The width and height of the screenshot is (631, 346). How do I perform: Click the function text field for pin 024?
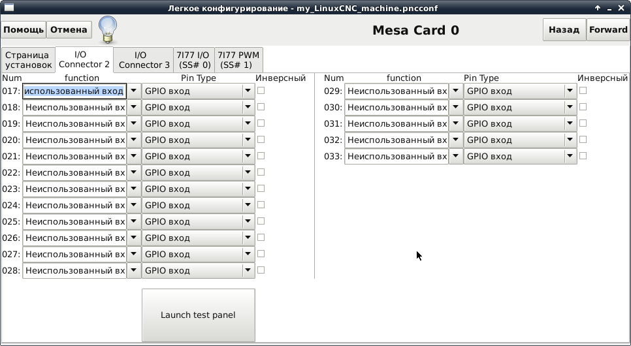coord(74,205)
